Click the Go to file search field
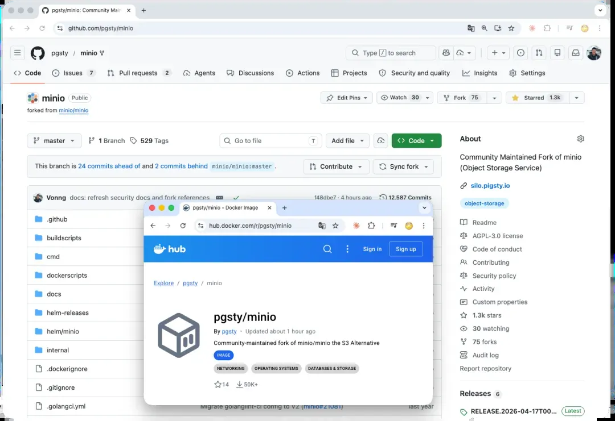This screenshot has height=421, width=615. pyautogui.click(x=270, y=140)
